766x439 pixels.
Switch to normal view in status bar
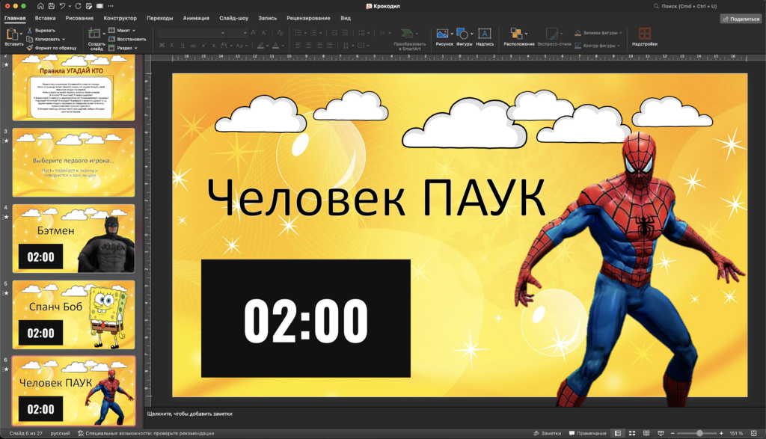(617, 433)
